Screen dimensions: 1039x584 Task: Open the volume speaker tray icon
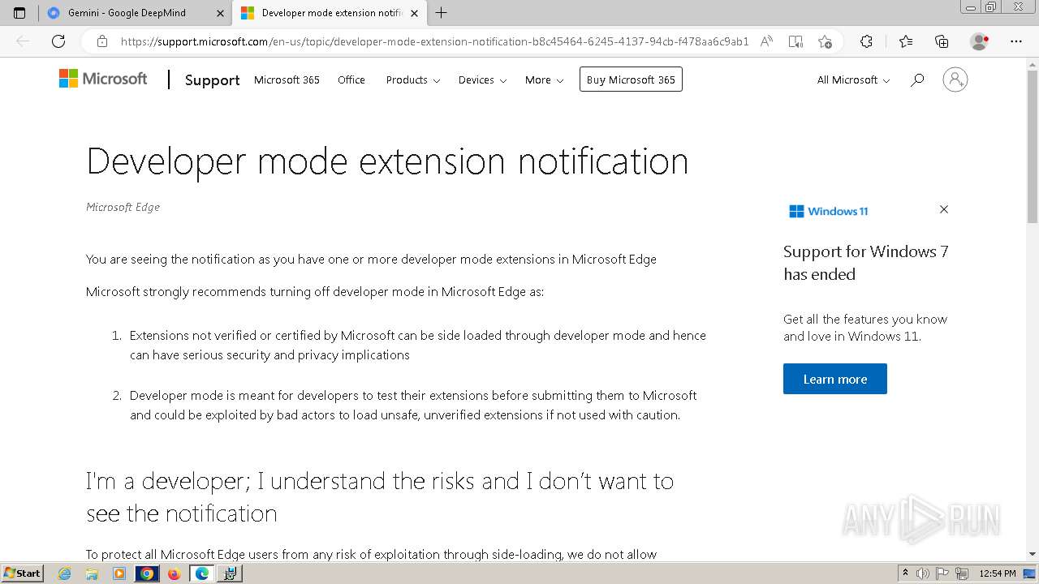923,573
